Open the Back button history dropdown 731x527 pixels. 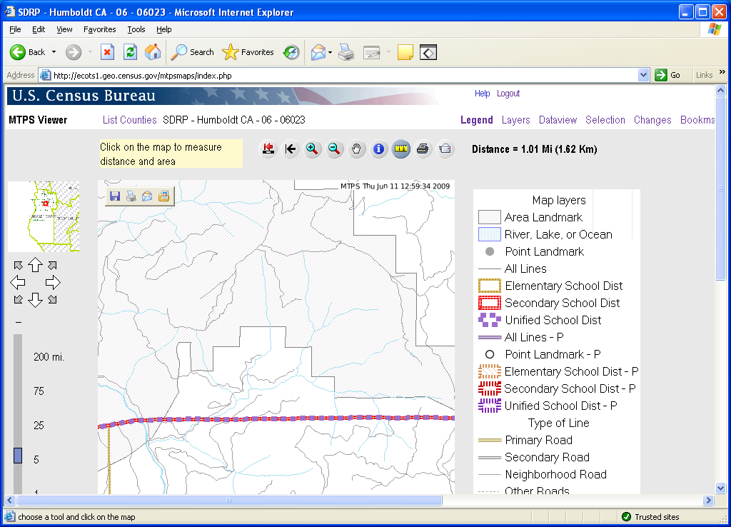coord(54,52)
